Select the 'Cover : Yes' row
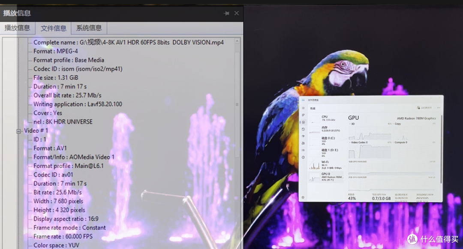Image resolution: width=463 pixels, height=249 pixels. click(x=48, y=113)
